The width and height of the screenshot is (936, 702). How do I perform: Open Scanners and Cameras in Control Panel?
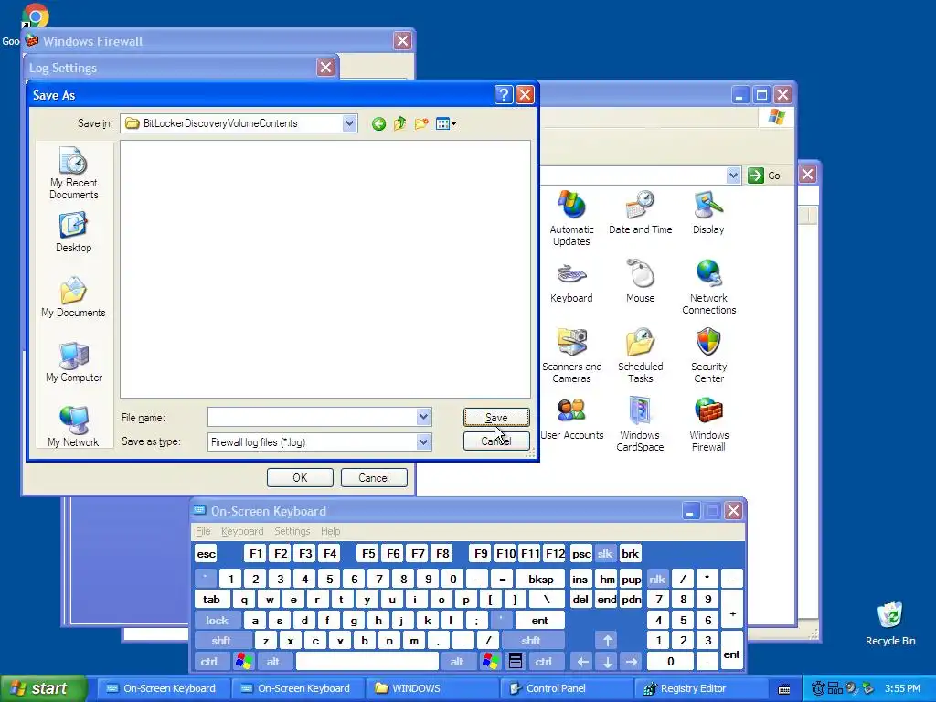(x=571, y=356)
